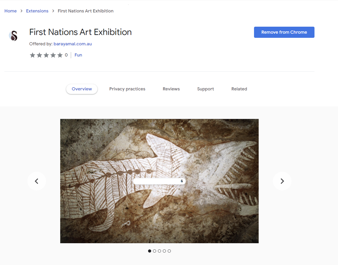The image size is (338, 273).
Task: Click Remove from Chrome
Action: 284,32
